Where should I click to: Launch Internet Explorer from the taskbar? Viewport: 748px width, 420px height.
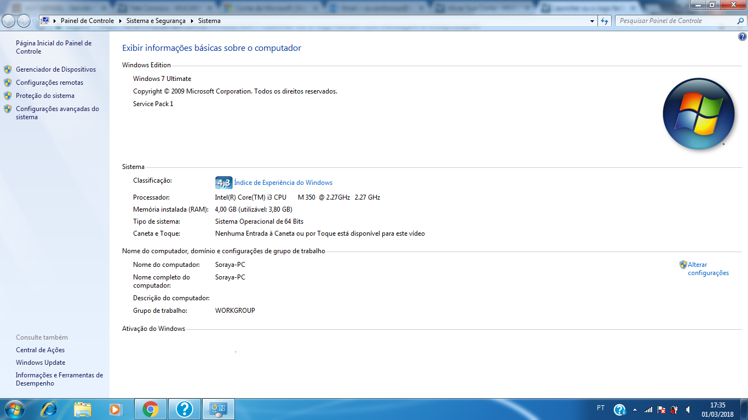click(49, 409)
